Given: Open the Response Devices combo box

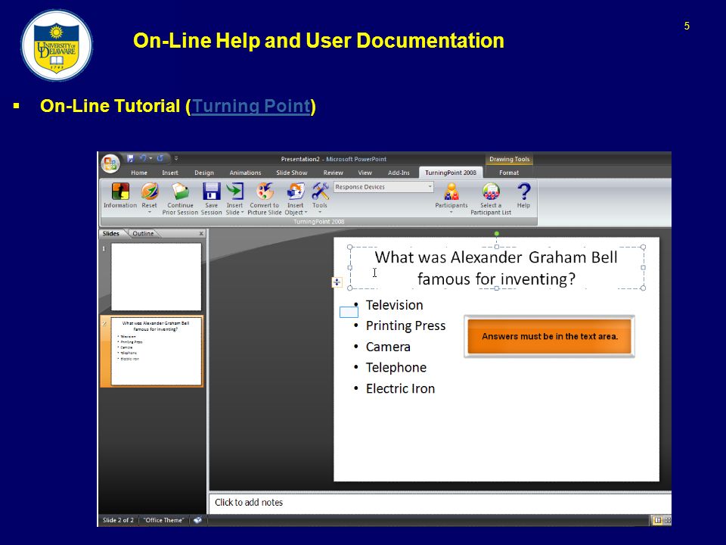Looking at the screenshot, I should pyautogui.click(x=383, y=187).
